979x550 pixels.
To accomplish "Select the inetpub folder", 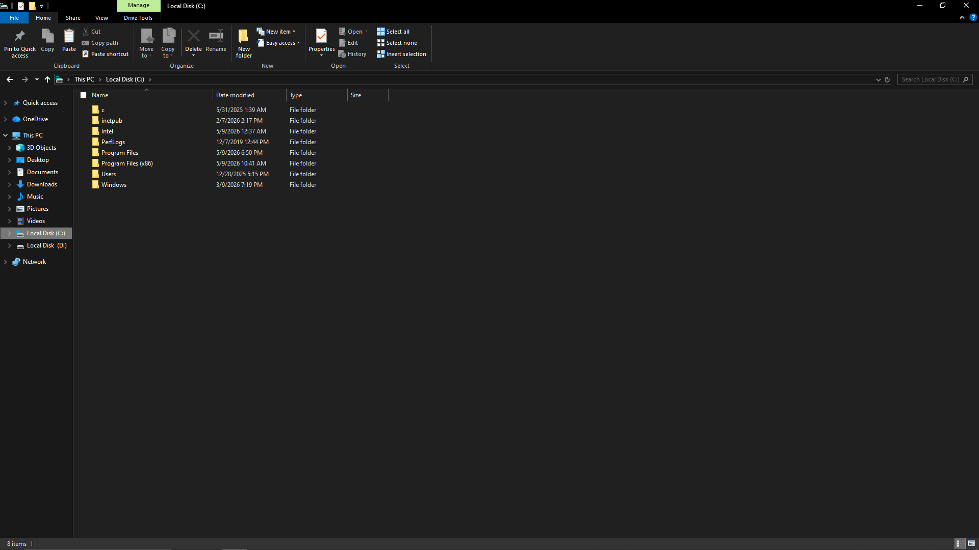I will 112,121.
